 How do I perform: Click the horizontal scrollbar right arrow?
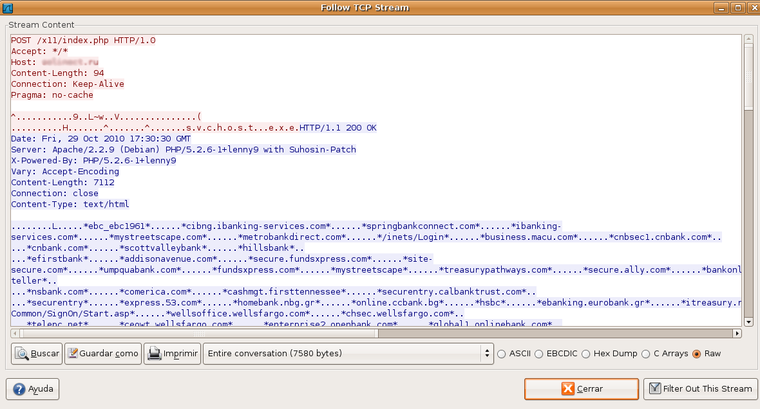(x=737, y=334)
